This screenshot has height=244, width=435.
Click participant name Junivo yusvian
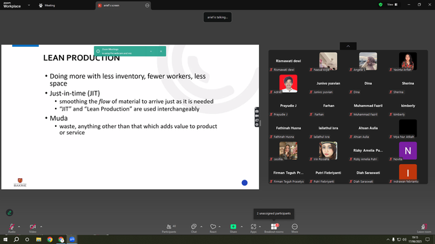tap(328, 83)
